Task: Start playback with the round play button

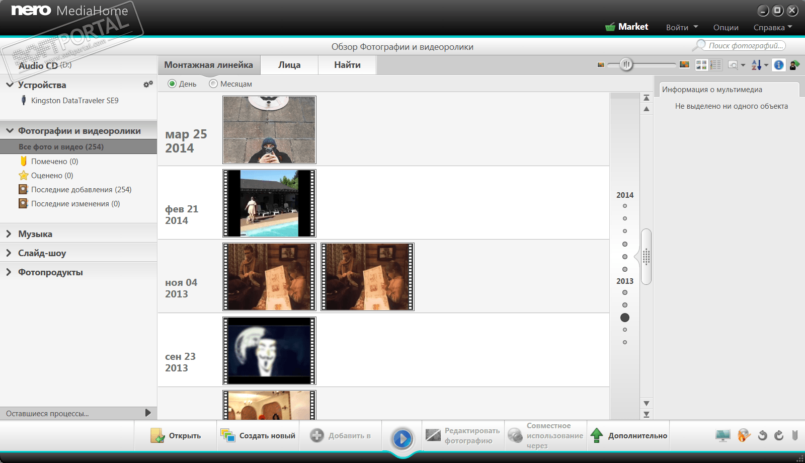Action: 403,439
